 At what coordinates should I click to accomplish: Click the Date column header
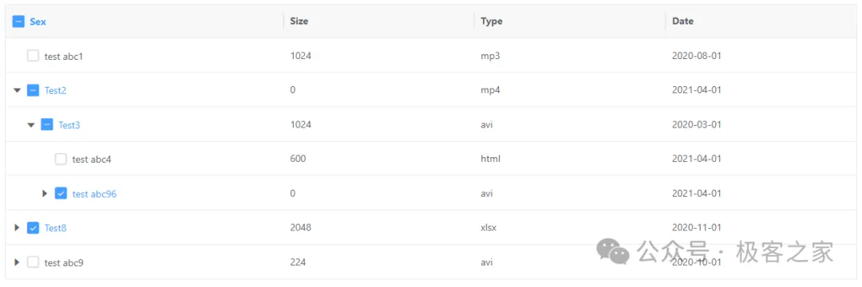coord(682,22)
